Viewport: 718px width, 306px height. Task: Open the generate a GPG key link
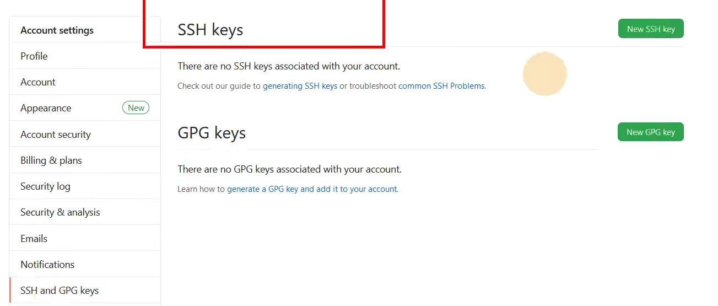pos(312,189)
